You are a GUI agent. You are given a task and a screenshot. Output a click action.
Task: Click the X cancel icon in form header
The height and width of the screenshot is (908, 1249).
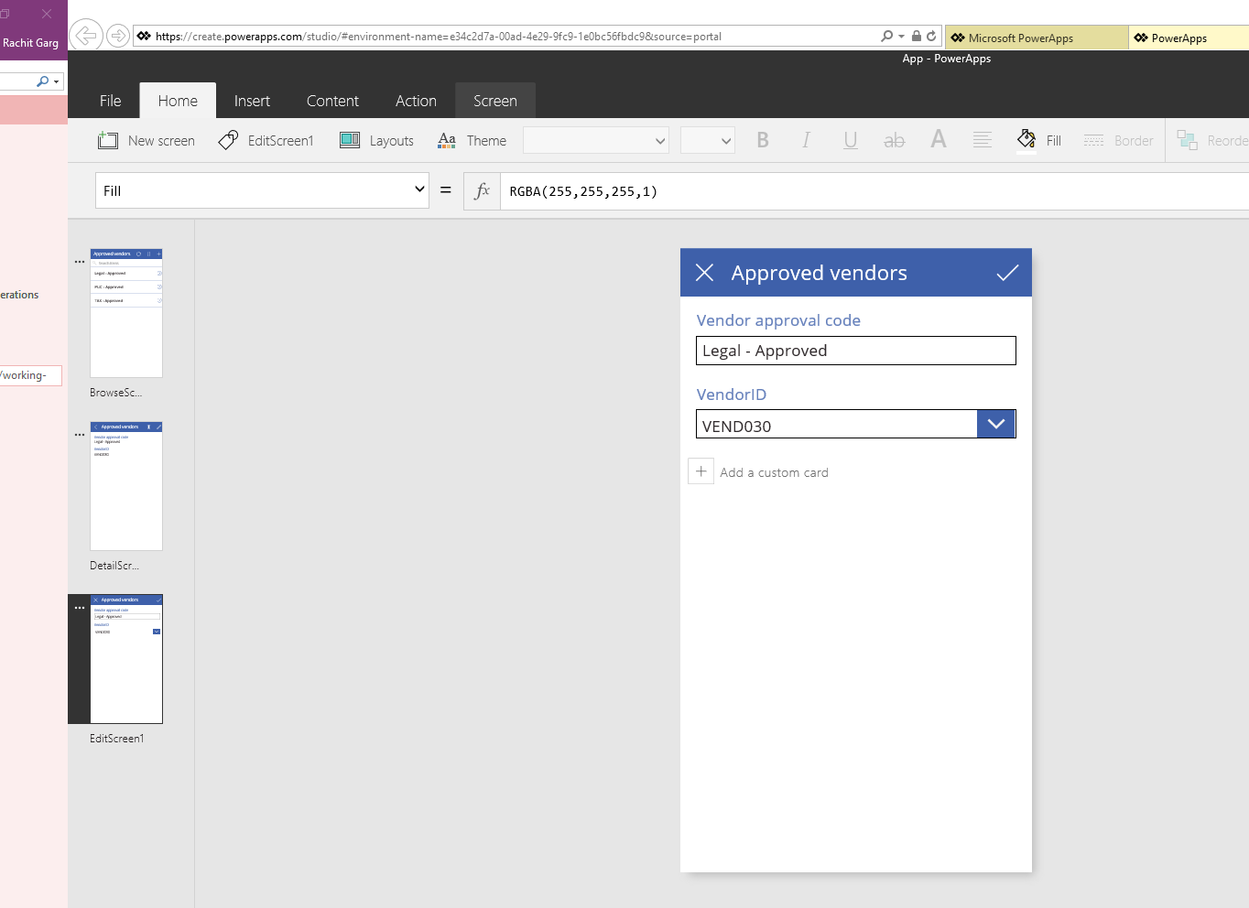(x=704, y=273)
